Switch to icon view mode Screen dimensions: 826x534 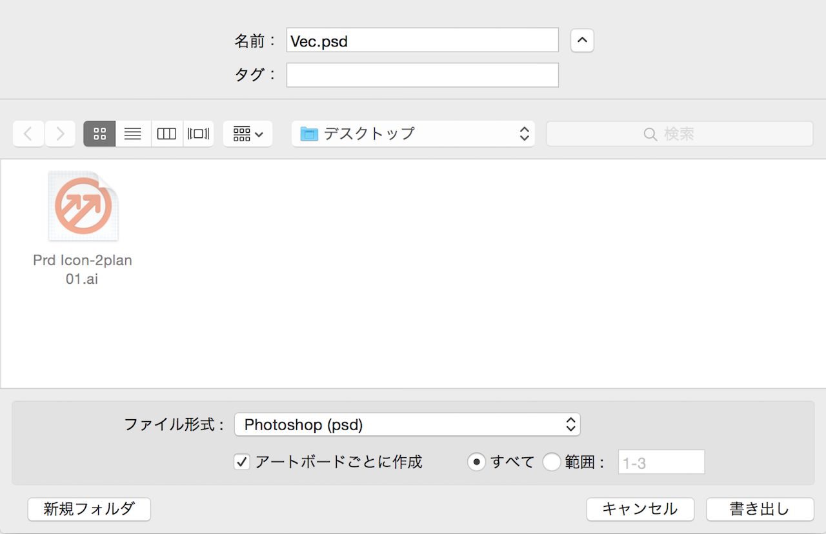tap(99, 134)
